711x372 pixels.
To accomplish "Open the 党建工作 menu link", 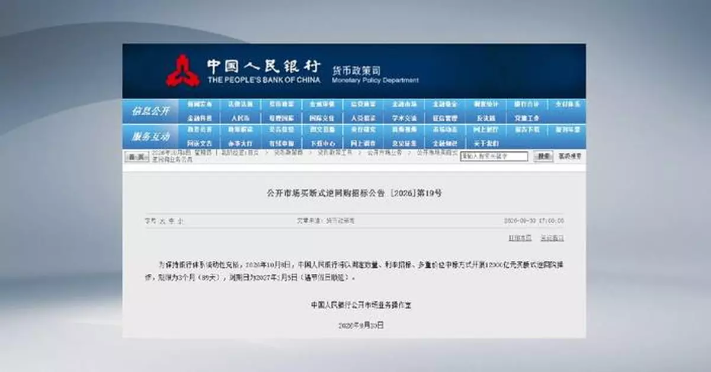I will click(x=527, y=118).
